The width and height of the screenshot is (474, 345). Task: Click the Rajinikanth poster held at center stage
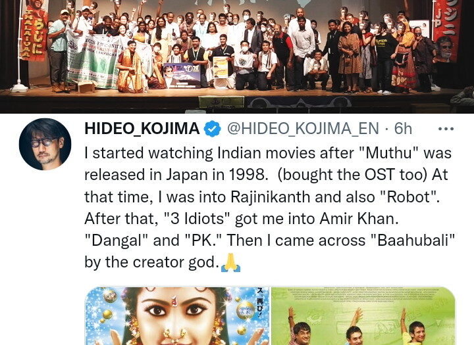tap(182, 75)
